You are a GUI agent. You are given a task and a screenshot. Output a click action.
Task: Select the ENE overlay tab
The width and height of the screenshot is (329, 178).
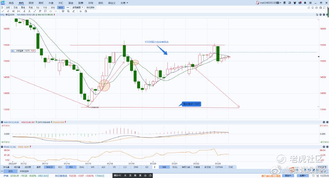coord(231,167)
